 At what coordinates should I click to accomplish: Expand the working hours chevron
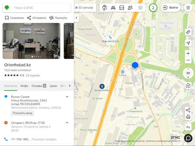[x=67, y=123]
